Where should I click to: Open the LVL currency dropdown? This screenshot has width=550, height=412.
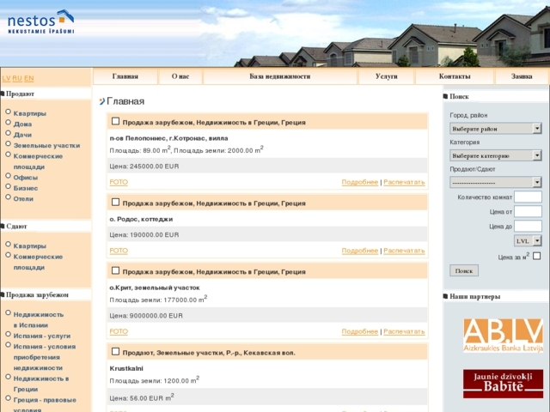(x=527, y=241)
